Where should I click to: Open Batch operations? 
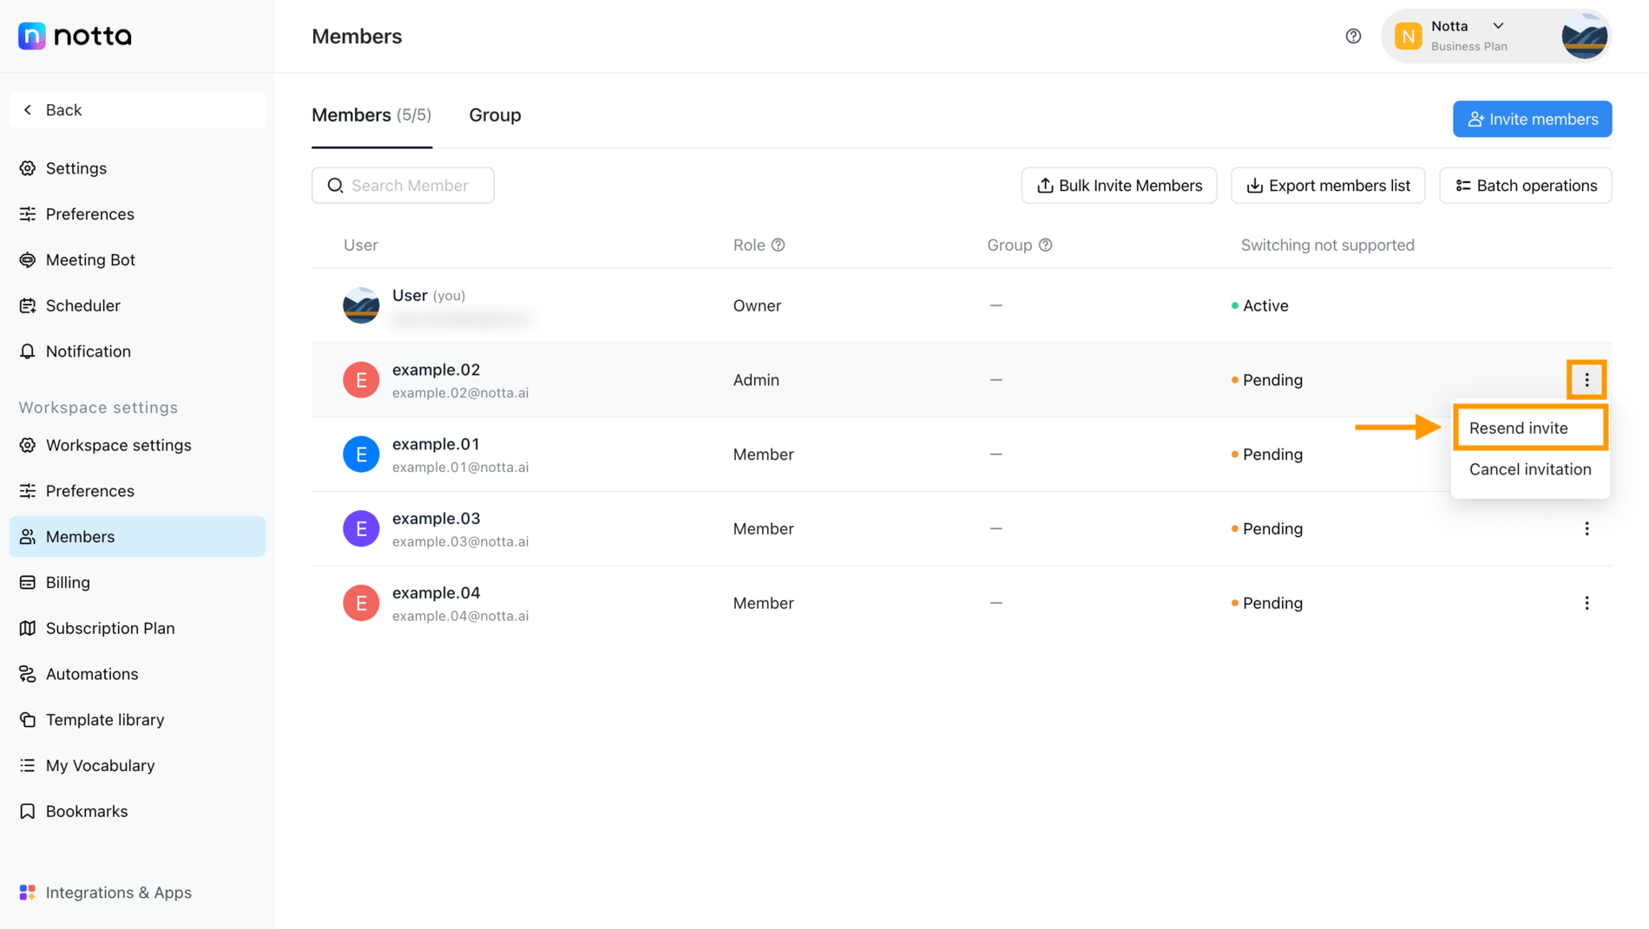click(x=1525, y=186)
